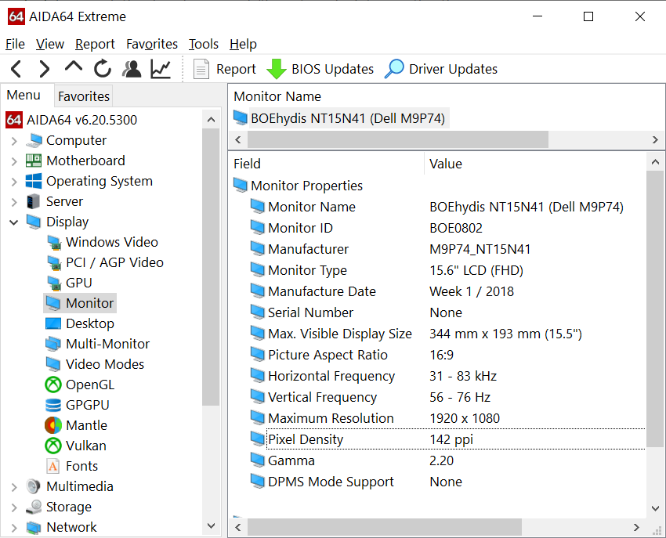The image size is (666, 538).
Task: Expand the Motherboard tree node
Action: 14,161
